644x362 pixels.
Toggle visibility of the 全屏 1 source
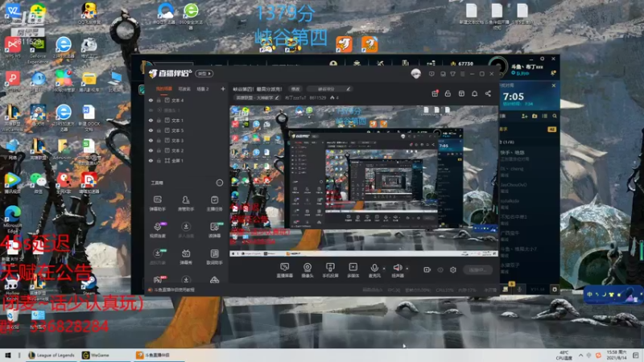click(x=151, y=161)
